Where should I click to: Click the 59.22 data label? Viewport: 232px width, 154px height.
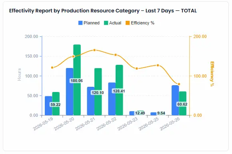pyautogui.click(x=56, y=104)
